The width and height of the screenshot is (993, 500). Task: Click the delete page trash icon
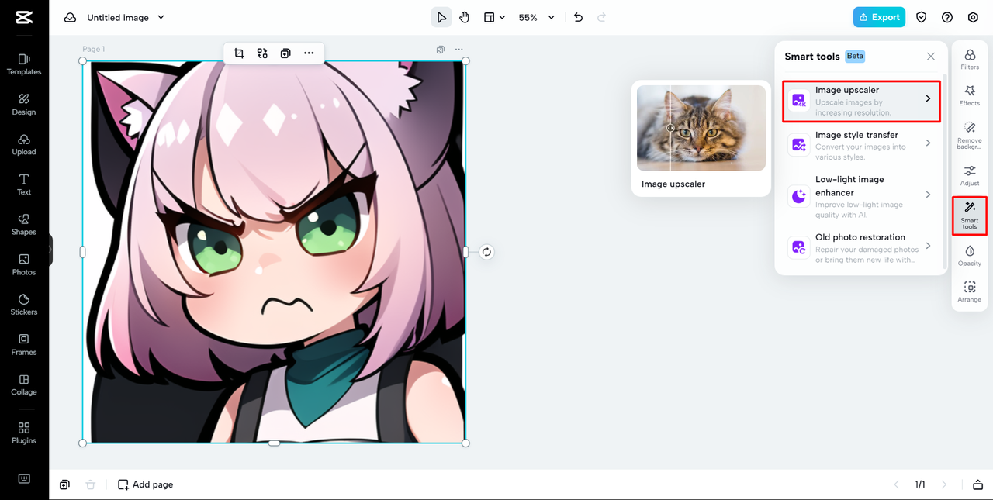pyautogui.click(x=90, y=484)
